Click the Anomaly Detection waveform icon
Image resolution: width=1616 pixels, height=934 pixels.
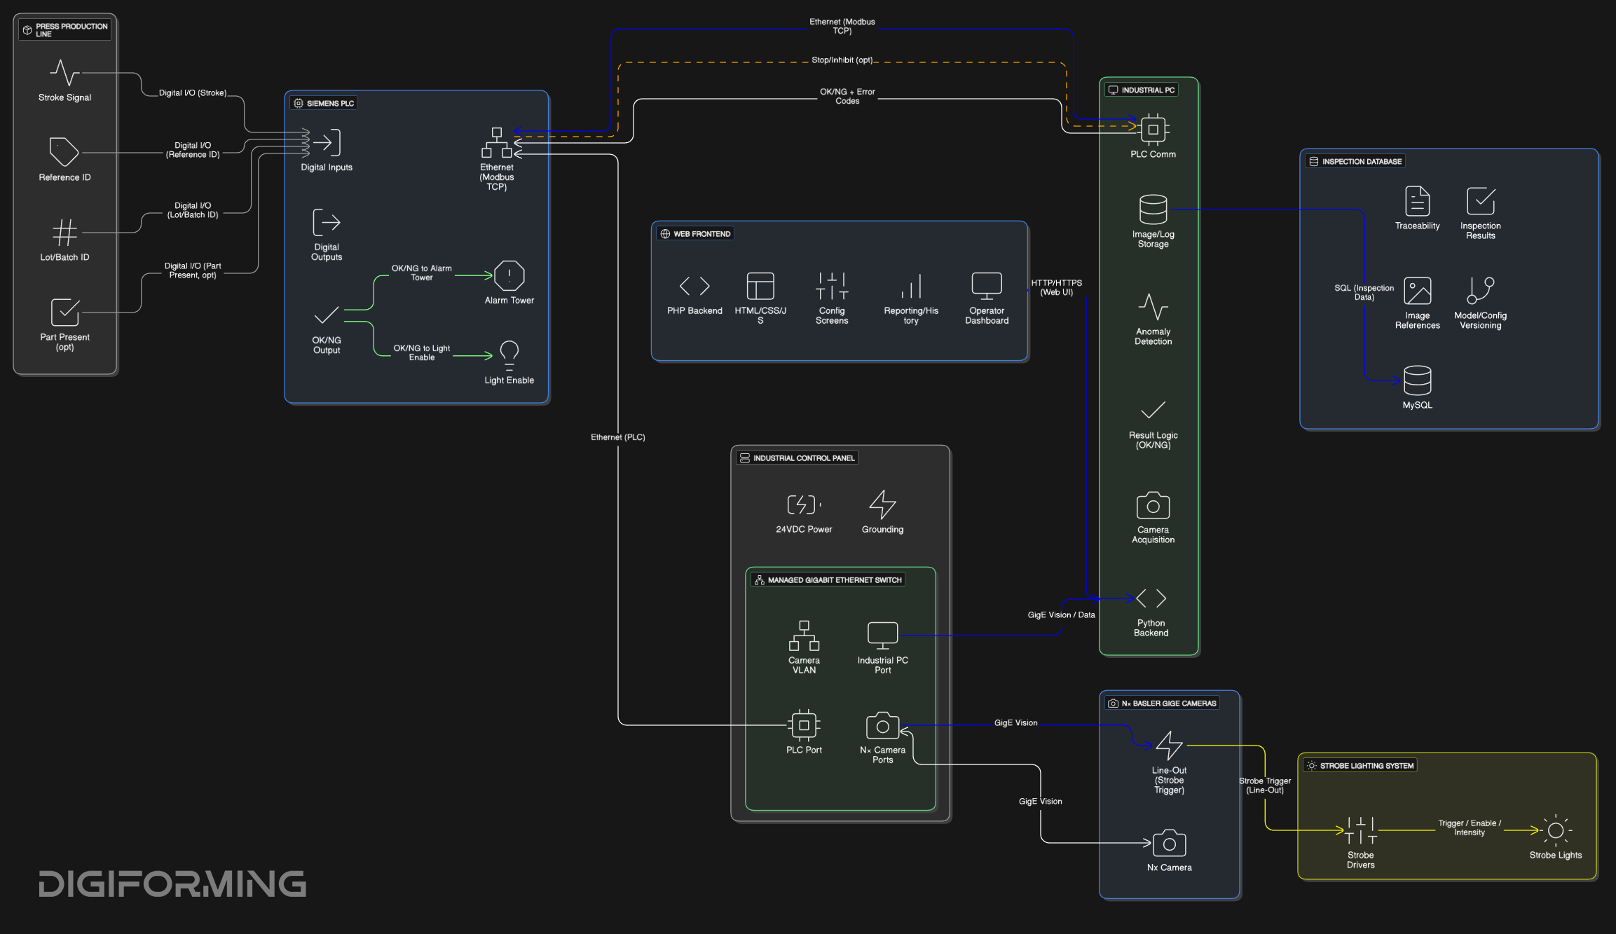tap(1153, 307)
